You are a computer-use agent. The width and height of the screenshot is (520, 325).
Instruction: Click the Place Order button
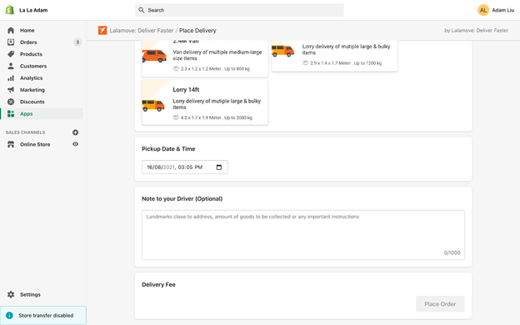pyautogui.click(x=440, y=304)
